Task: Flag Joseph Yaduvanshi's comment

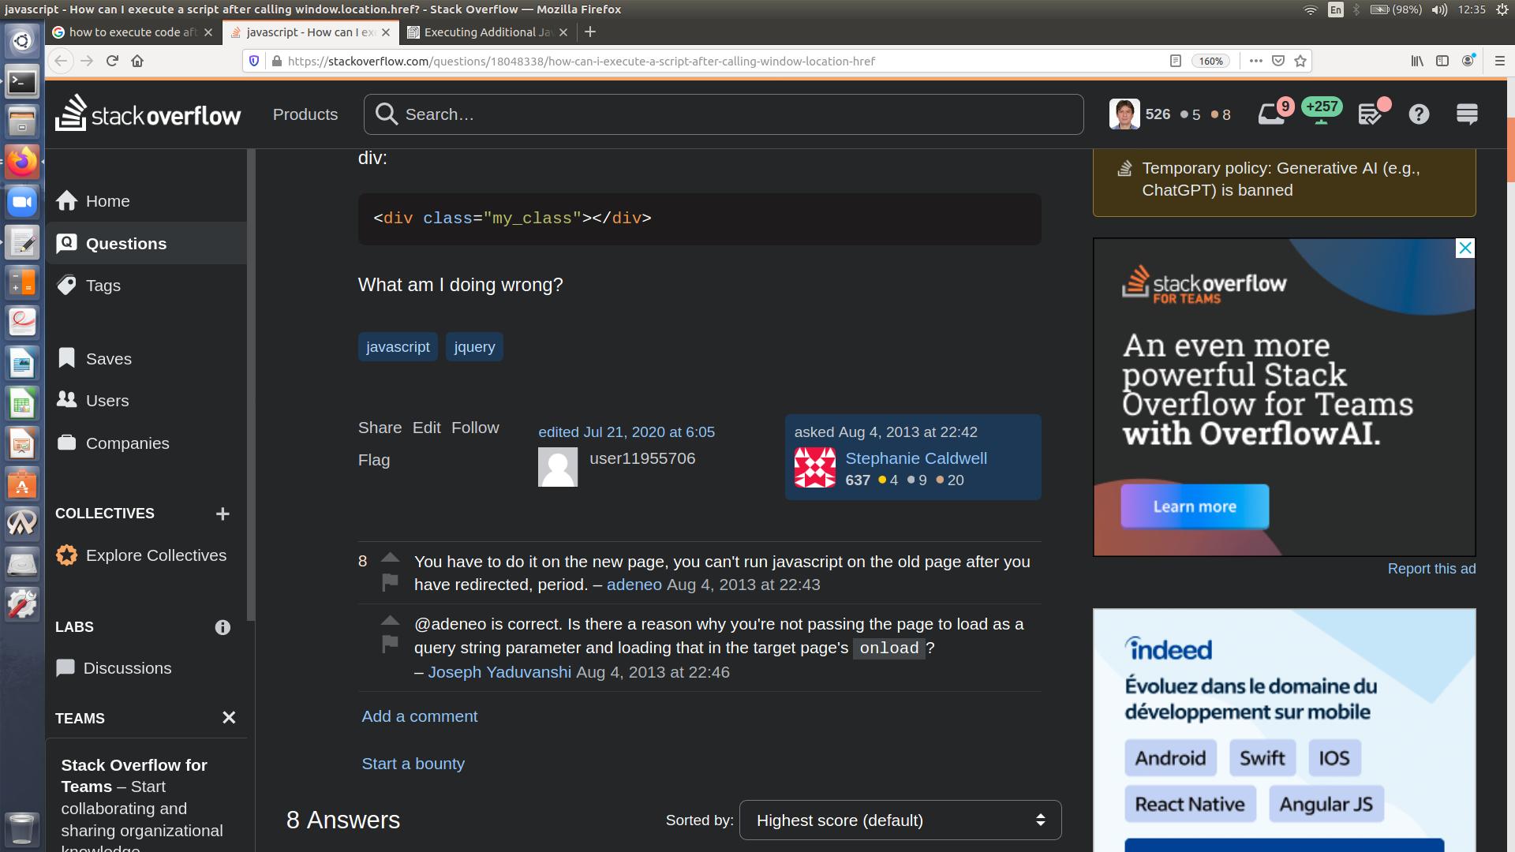Action: (390, 645)
